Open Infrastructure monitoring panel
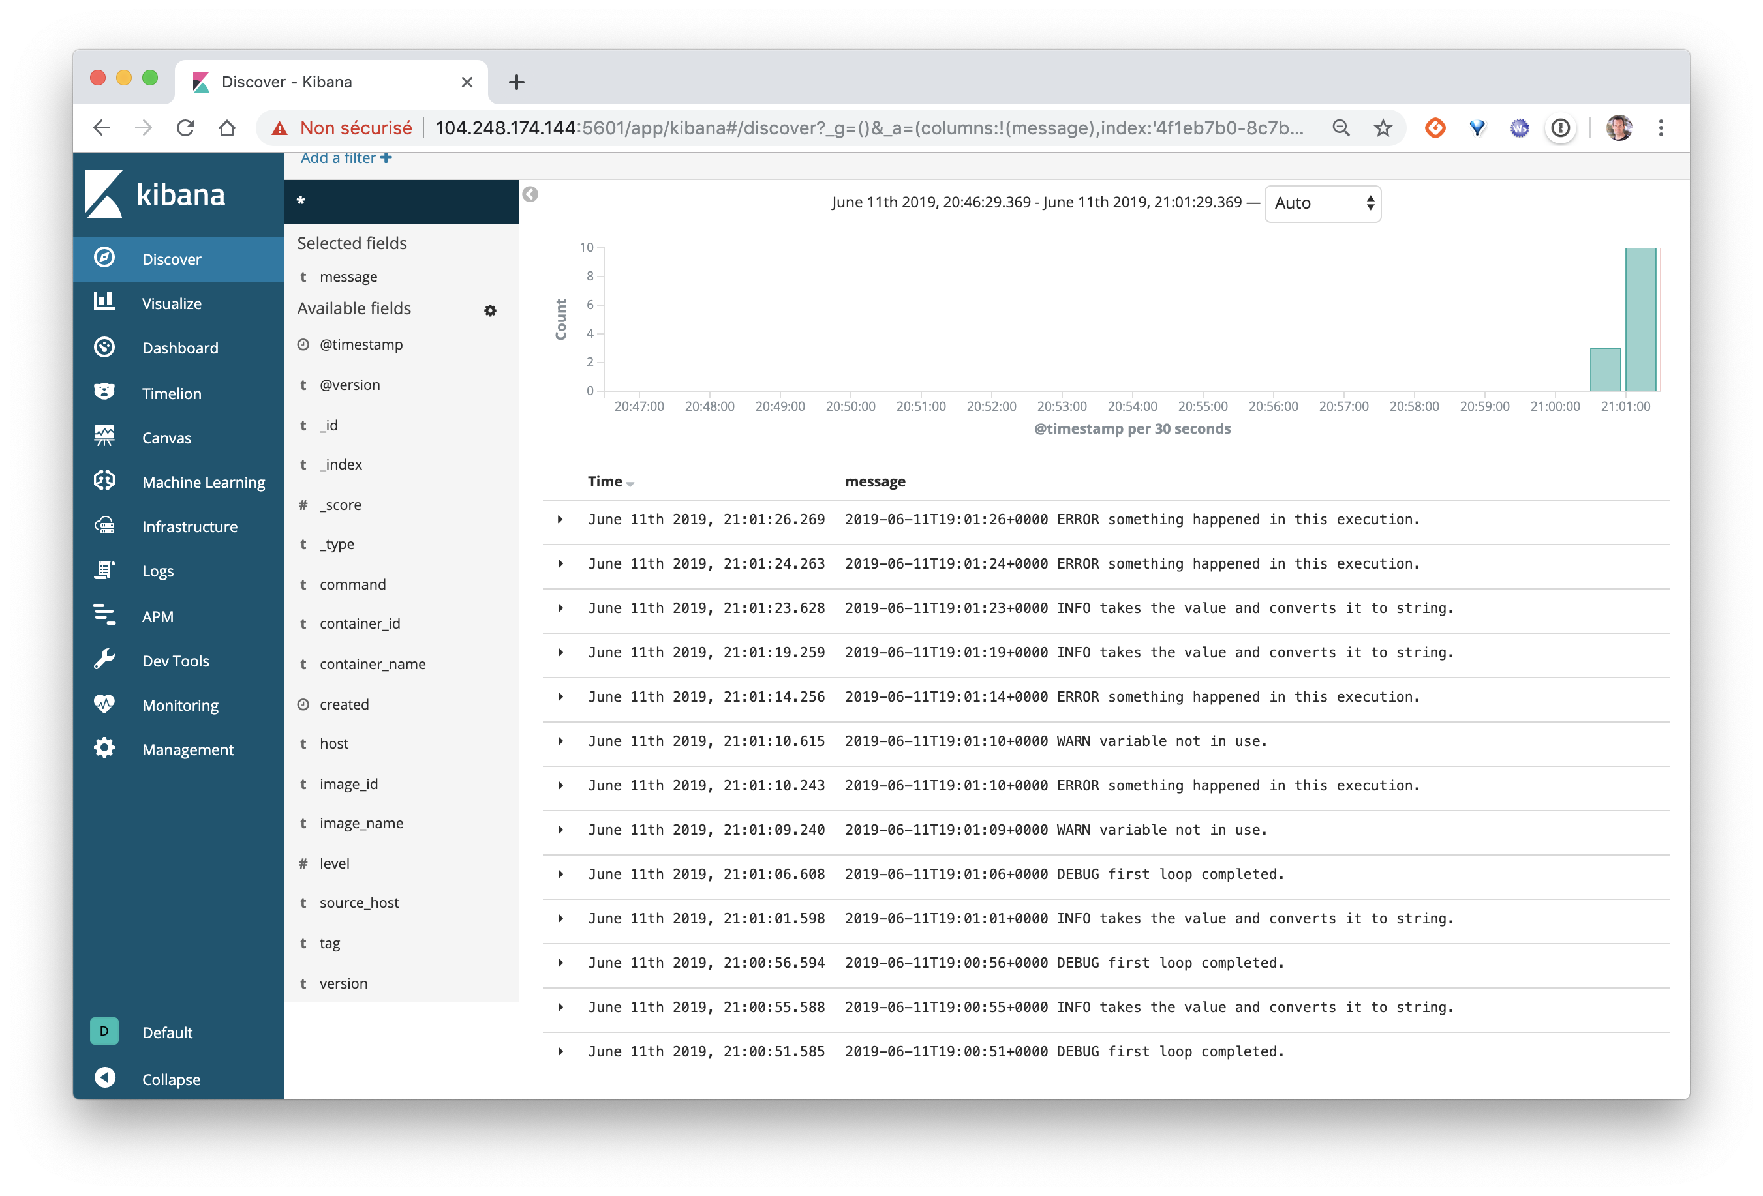1763x1196 pixels. 190,526
